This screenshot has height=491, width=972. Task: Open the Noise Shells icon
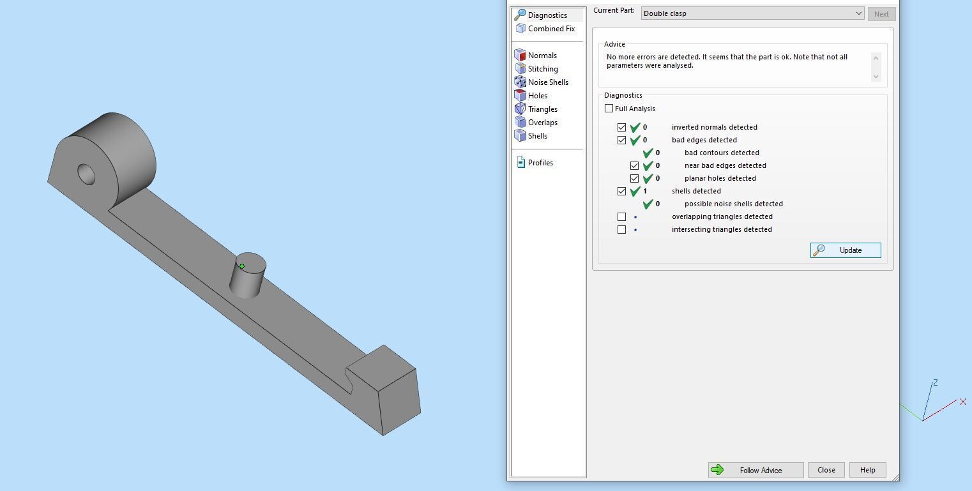point(520,82)
